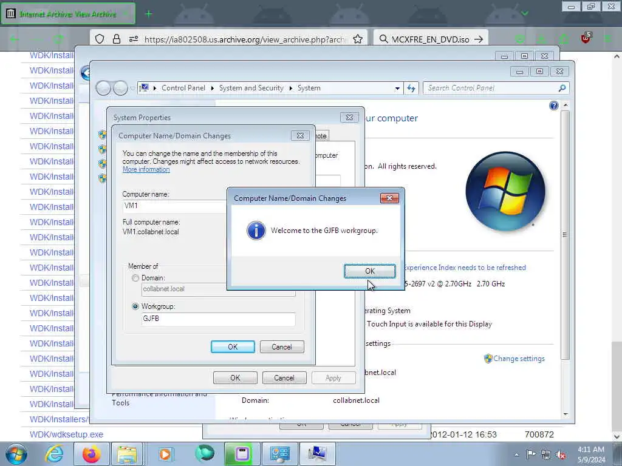Click OK in Computer Name/Domain Changes dialog
Viewport: 622px width, 466px height.
click(233, 346)
